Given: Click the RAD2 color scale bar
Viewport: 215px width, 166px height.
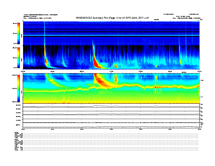Looking at the screenshot, I should tap(18, 33).
